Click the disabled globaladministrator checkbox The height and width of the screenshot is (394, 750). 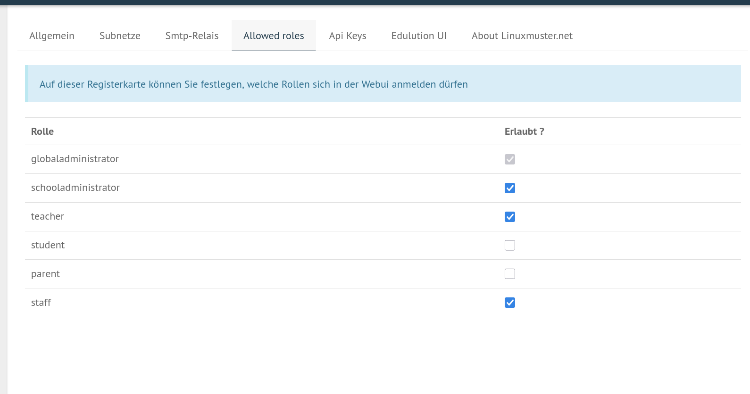pyautogui.click(x=510, y=159)
